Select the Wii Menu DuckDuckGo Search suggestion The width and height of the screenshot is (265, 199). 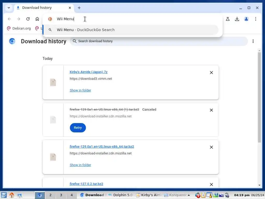point(131,30)
